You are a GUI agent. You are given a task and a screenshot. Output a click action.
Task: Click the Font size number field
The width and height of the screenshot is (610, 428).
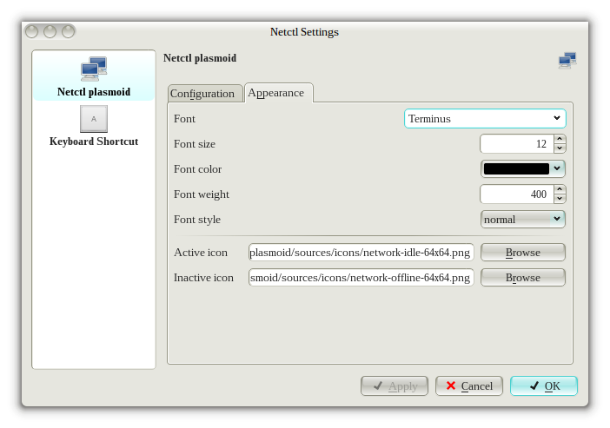tap(515, 144)
